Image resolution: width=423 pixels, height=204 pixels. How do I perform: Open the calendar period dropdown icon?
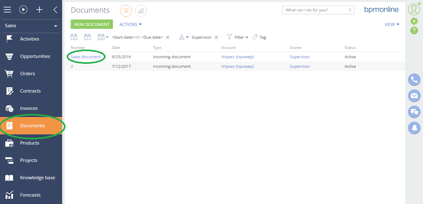coord(103,37)
